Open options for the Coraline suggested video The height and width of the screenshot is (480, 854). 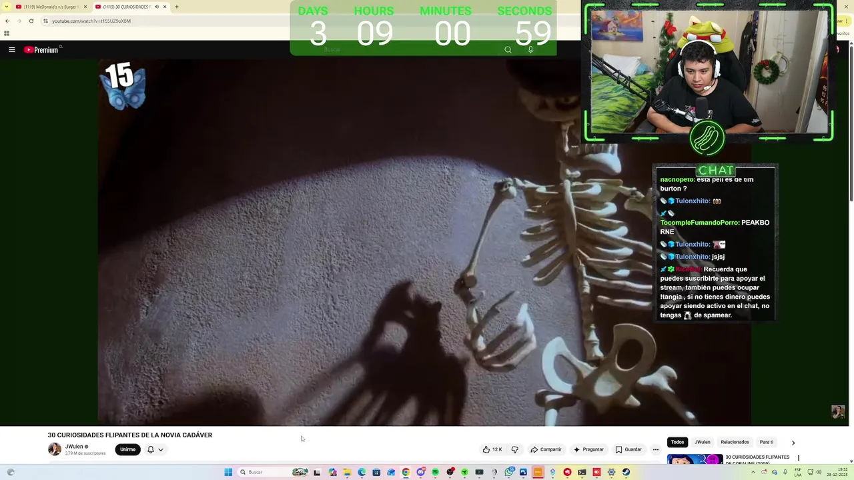tap(799, 458)
